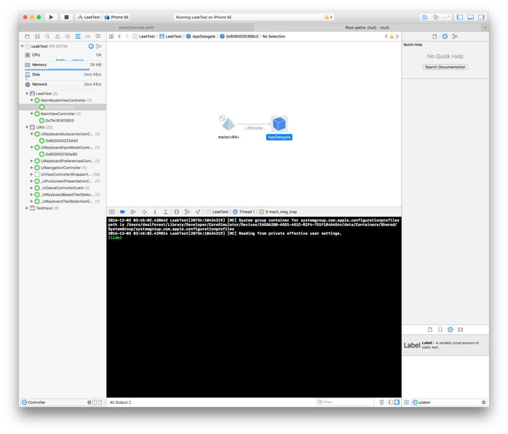Open the Project navigator folder icon
Viewport: 508px width, 434px height.
[27, 37]
